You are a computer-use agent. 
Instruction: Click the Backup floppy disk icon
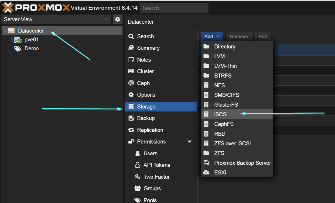[131, 118]
